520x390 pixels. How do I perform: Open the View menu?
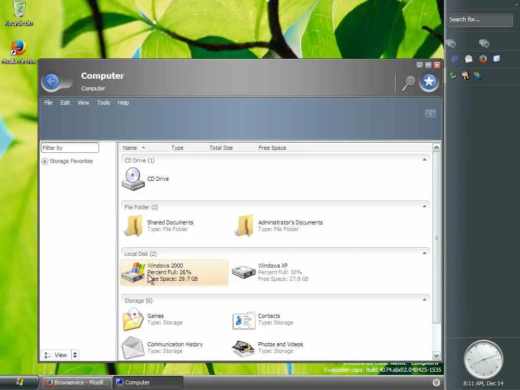84,103
